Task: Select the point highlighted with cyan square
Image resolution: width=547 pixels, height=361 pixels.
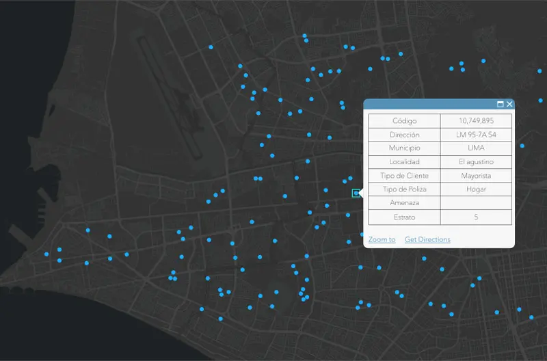Action: click(x=356, y=193)
